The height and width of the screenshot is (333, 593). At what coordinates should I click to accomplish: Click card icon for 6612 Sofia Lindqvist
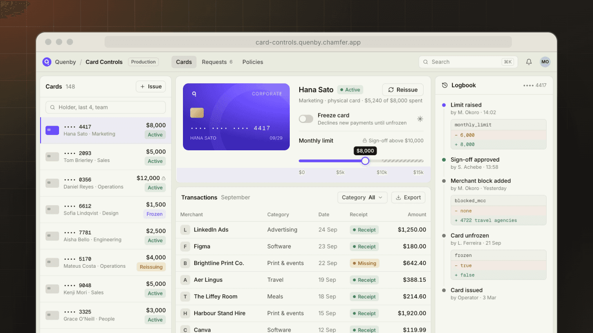(52, 210)
